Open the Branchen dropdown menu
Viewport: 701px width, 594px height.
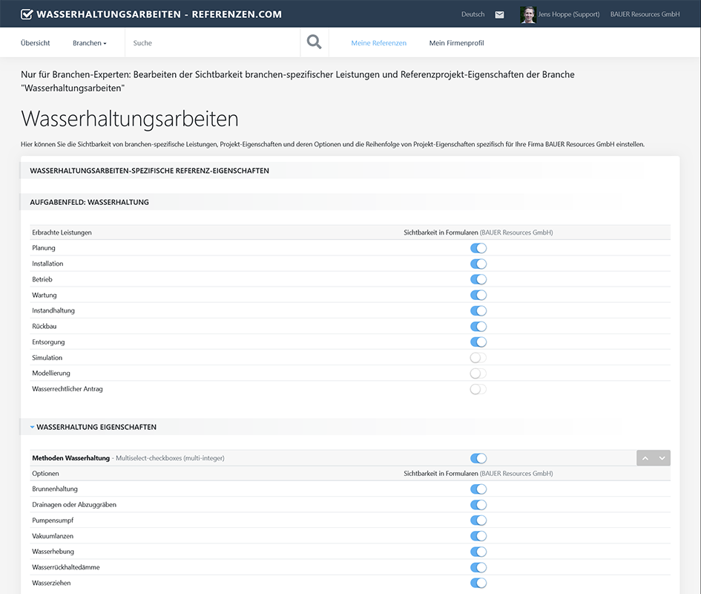point(89,42)
